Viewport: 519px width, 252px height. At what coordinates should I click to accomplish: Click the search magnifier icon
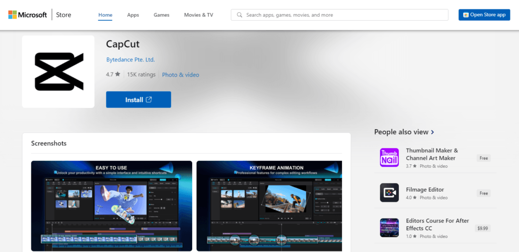239,15
